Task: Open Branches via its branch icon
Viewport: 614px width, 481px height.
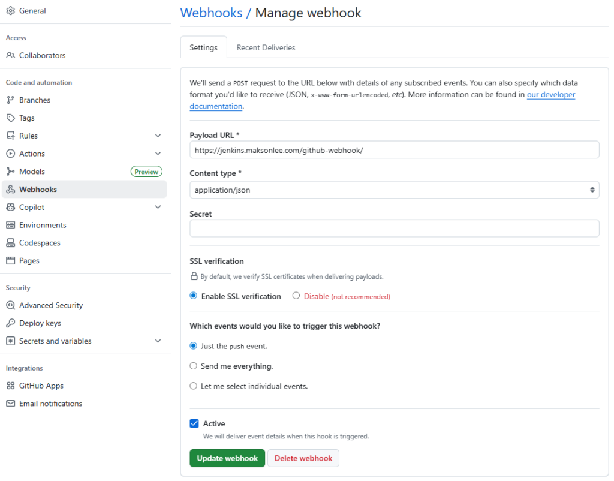Action: (10, 100)
